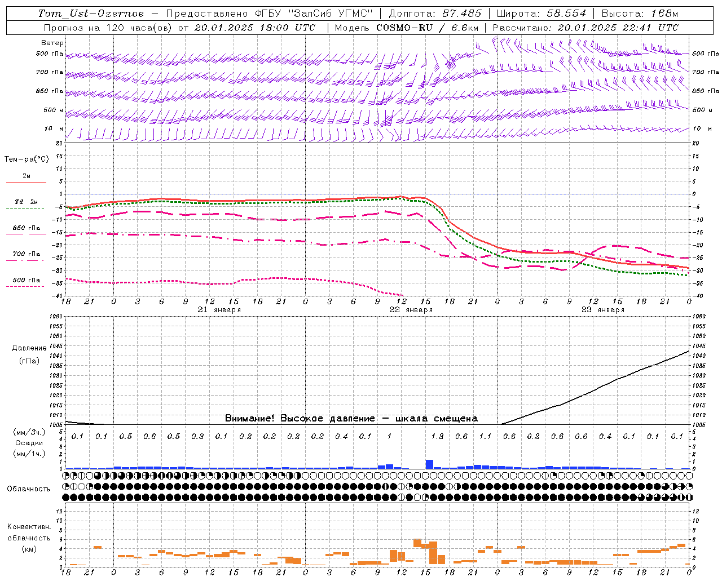Click the Высота: 168м value
722x577 pixels.
(640, 14)
